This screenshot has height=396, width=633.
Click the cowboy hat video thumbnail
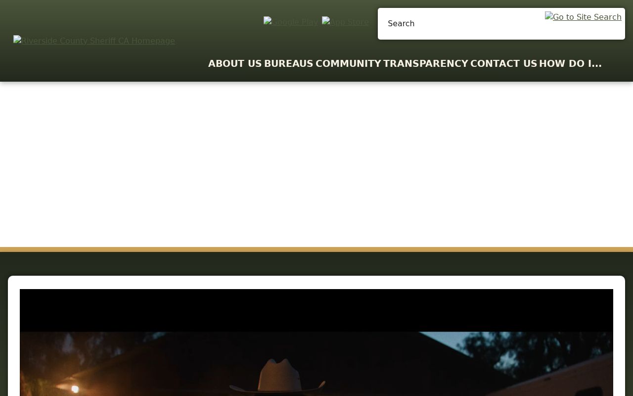coord(316,343)
